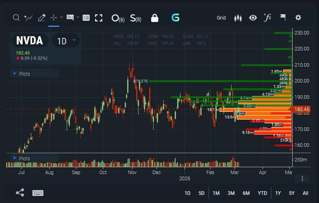Select the 3M time range
The height and width of the screenshot is (203, 319).
point(231,193)
